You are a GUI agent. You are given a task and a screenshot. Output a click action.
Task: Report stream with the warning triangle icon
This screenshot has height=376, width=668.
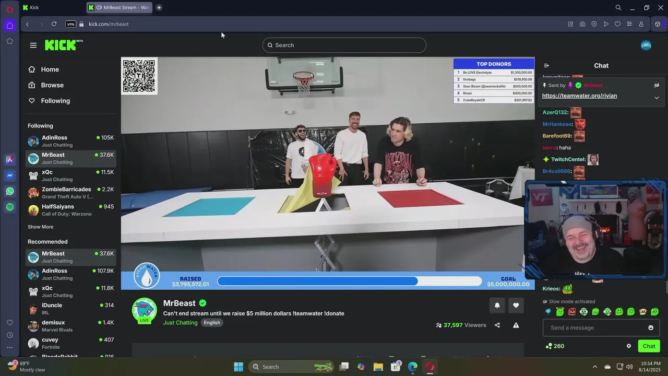tap(516, 325)
